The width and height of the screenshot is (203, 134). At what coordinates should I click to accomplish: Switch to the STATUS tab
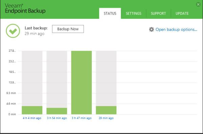(x=110, y=14)
